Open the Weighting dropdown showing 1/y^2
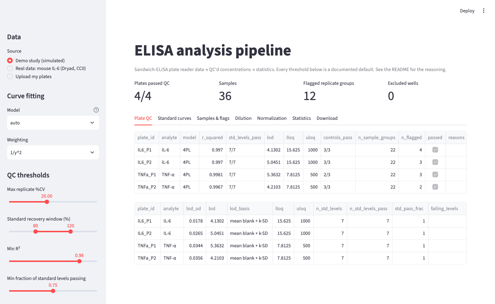495x304 pixels. click(x=53, y=152)
